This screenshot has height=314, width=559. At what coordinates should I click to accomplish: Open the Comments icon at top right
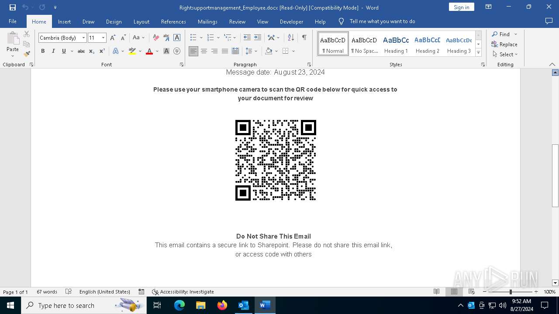(549, 21)
